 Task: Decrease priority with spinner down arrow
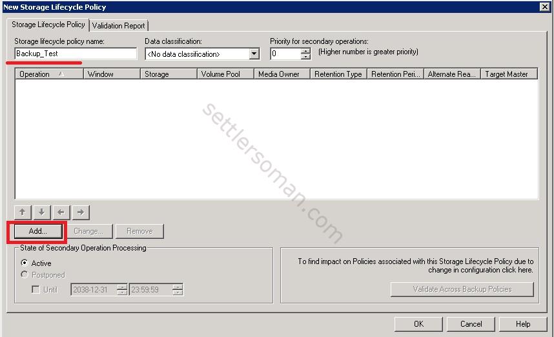305,57
